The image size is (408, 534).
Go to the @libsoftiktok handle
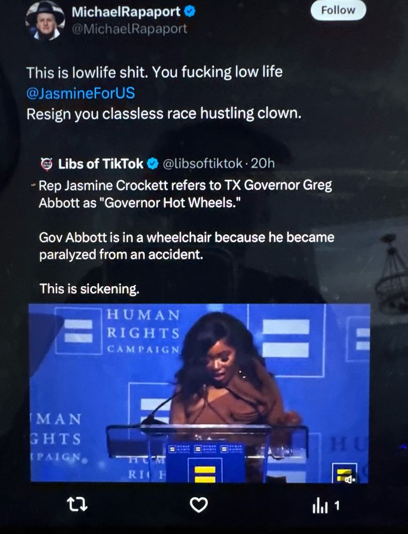pyautogui.click(x=203, y=164)
